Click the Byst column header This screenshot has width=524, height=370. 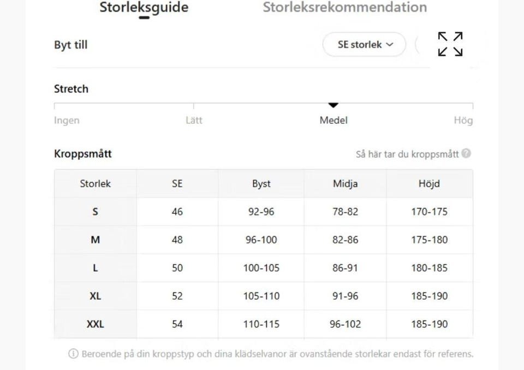point(261,184)
